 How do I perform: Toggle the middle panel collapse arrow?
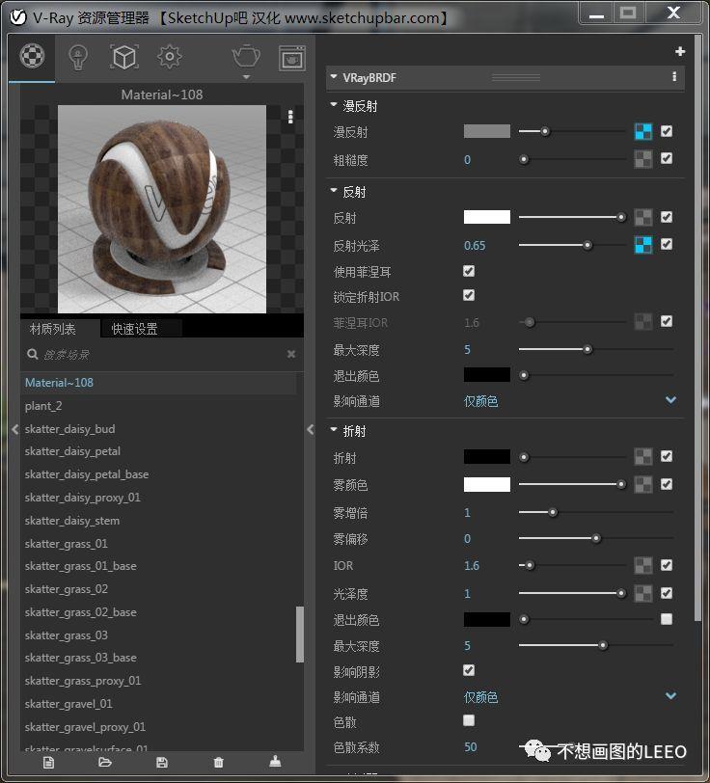pyautogui.click(x=311, y=429)
